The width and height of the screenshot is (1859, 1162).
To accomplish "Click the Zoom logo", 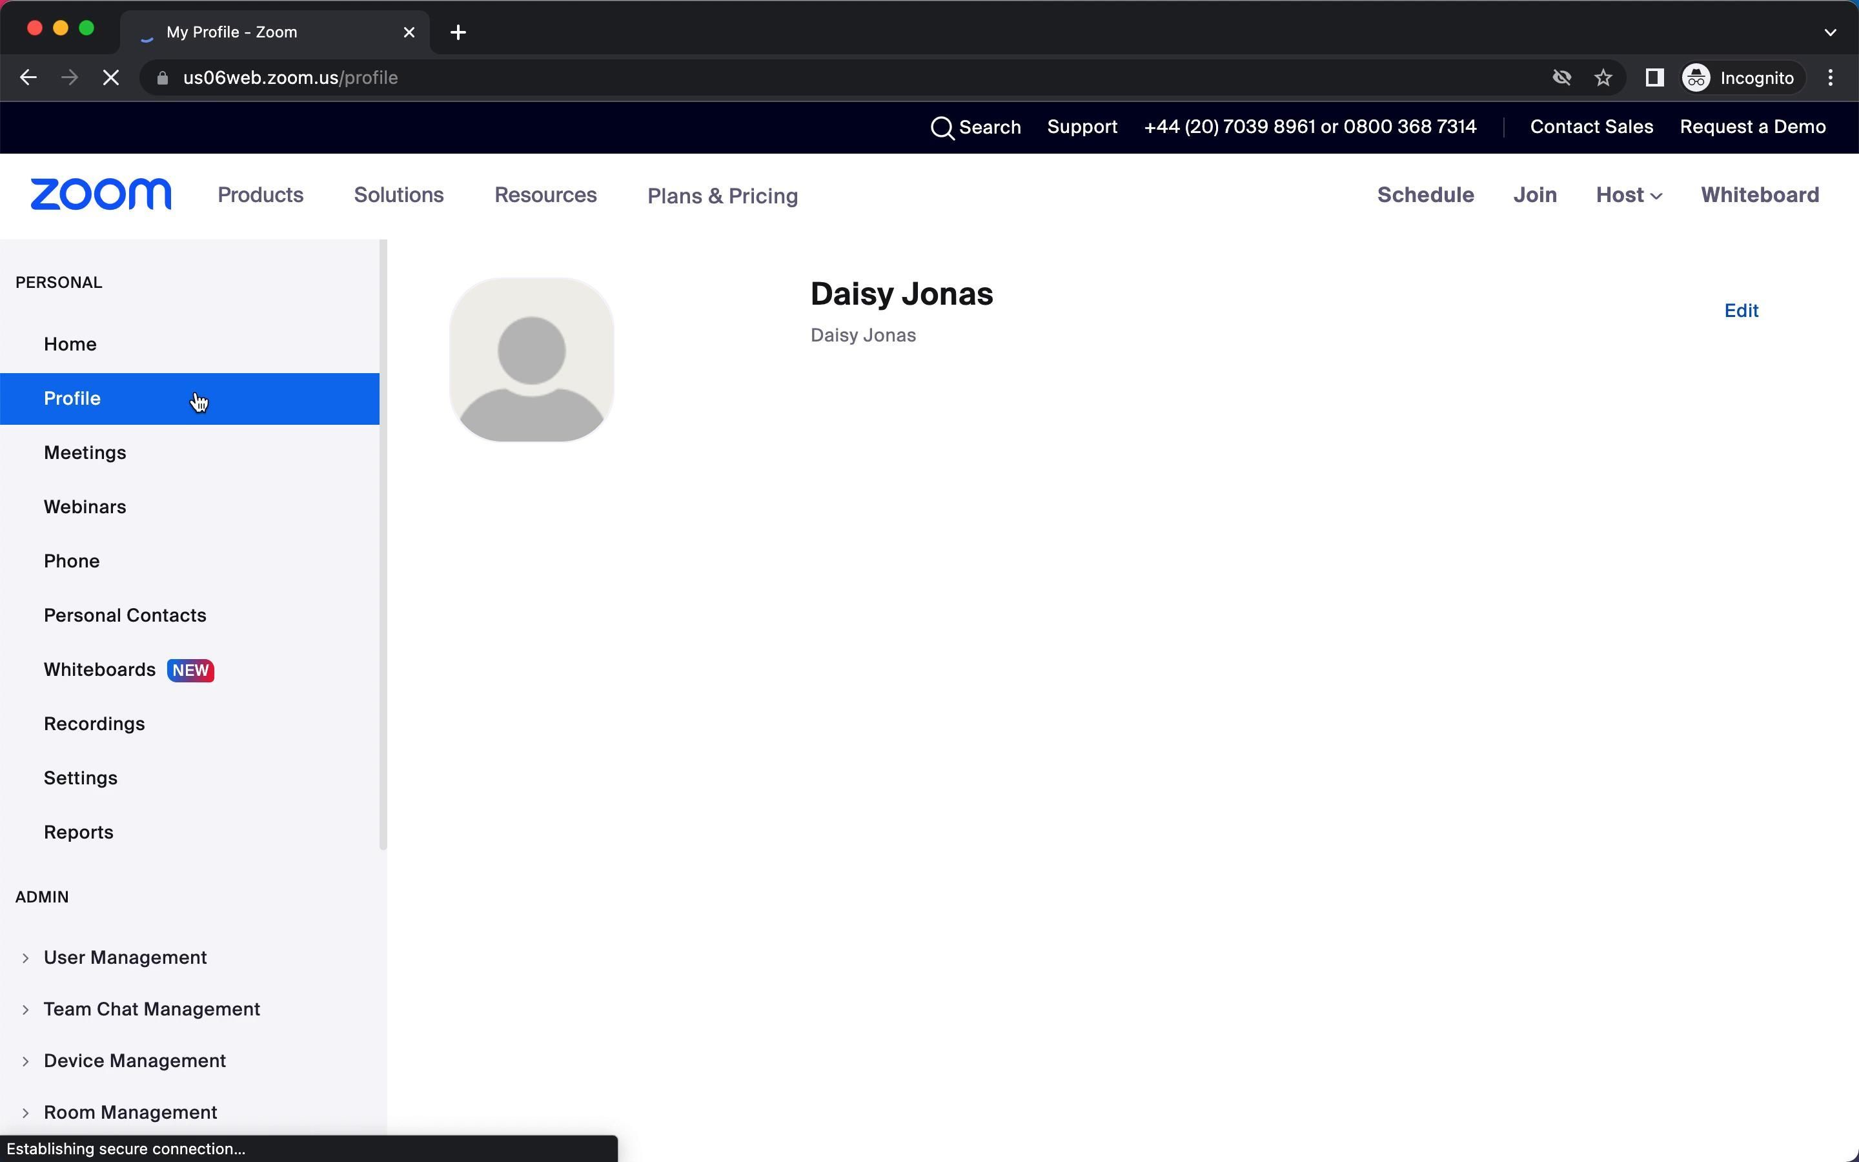I will tap(101, 194).
